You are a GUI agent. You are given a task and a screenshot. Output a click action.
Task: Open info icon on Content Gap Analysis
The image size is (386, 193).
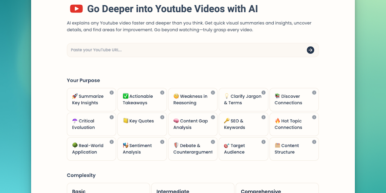coord(213,117)
